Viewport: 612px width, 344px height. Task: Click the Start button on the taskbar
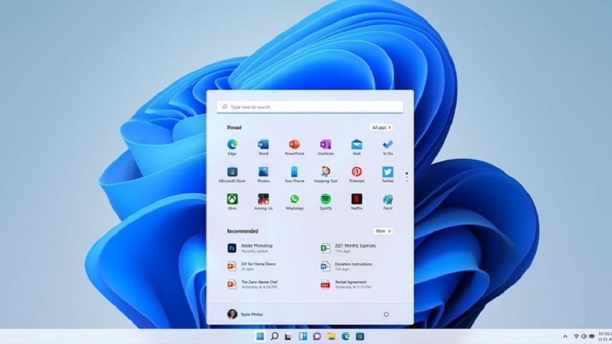(260, 336)
